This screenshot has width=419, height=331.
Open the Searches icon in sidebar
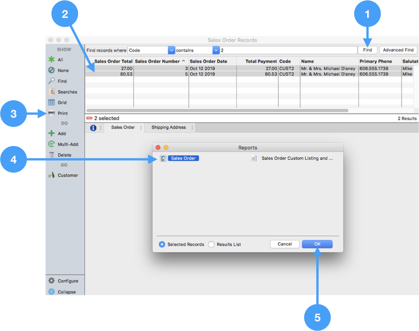[52, 92]
